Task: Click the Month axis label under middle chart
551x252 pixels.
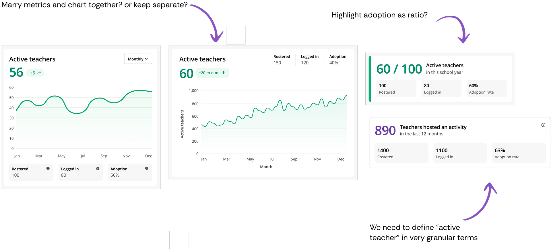Action: pos(266,167)
